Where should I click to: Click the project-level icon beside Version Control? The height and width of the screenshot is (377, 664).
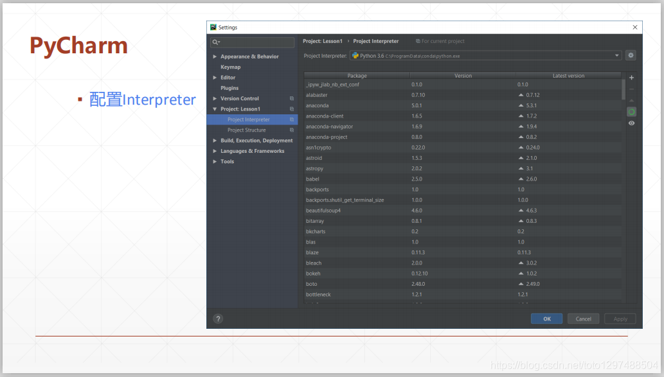[x=292, y=99]
